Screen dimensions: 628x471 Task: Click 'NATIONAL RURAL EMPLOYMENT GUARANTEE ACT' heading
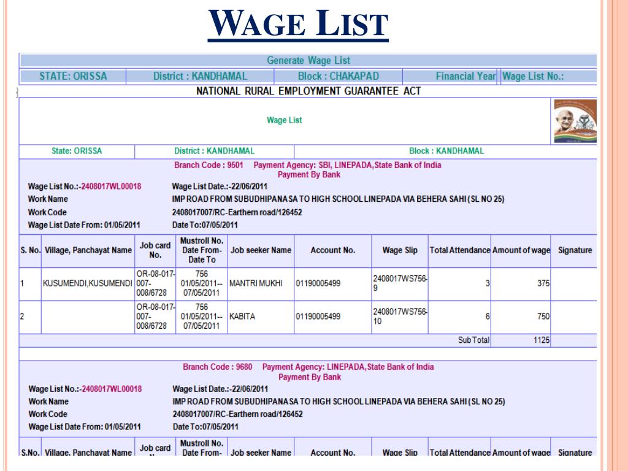(308, 91)
